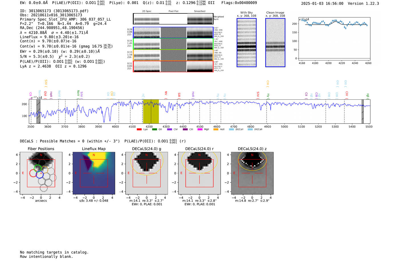Viewport: 399px width, 272px height.
Task: Click the s/b: 3.48 +/- 0.048 caption
Action: 94,201
